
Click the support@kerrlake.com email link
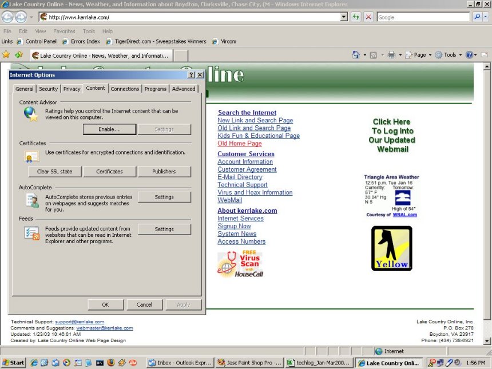[80, 322]
